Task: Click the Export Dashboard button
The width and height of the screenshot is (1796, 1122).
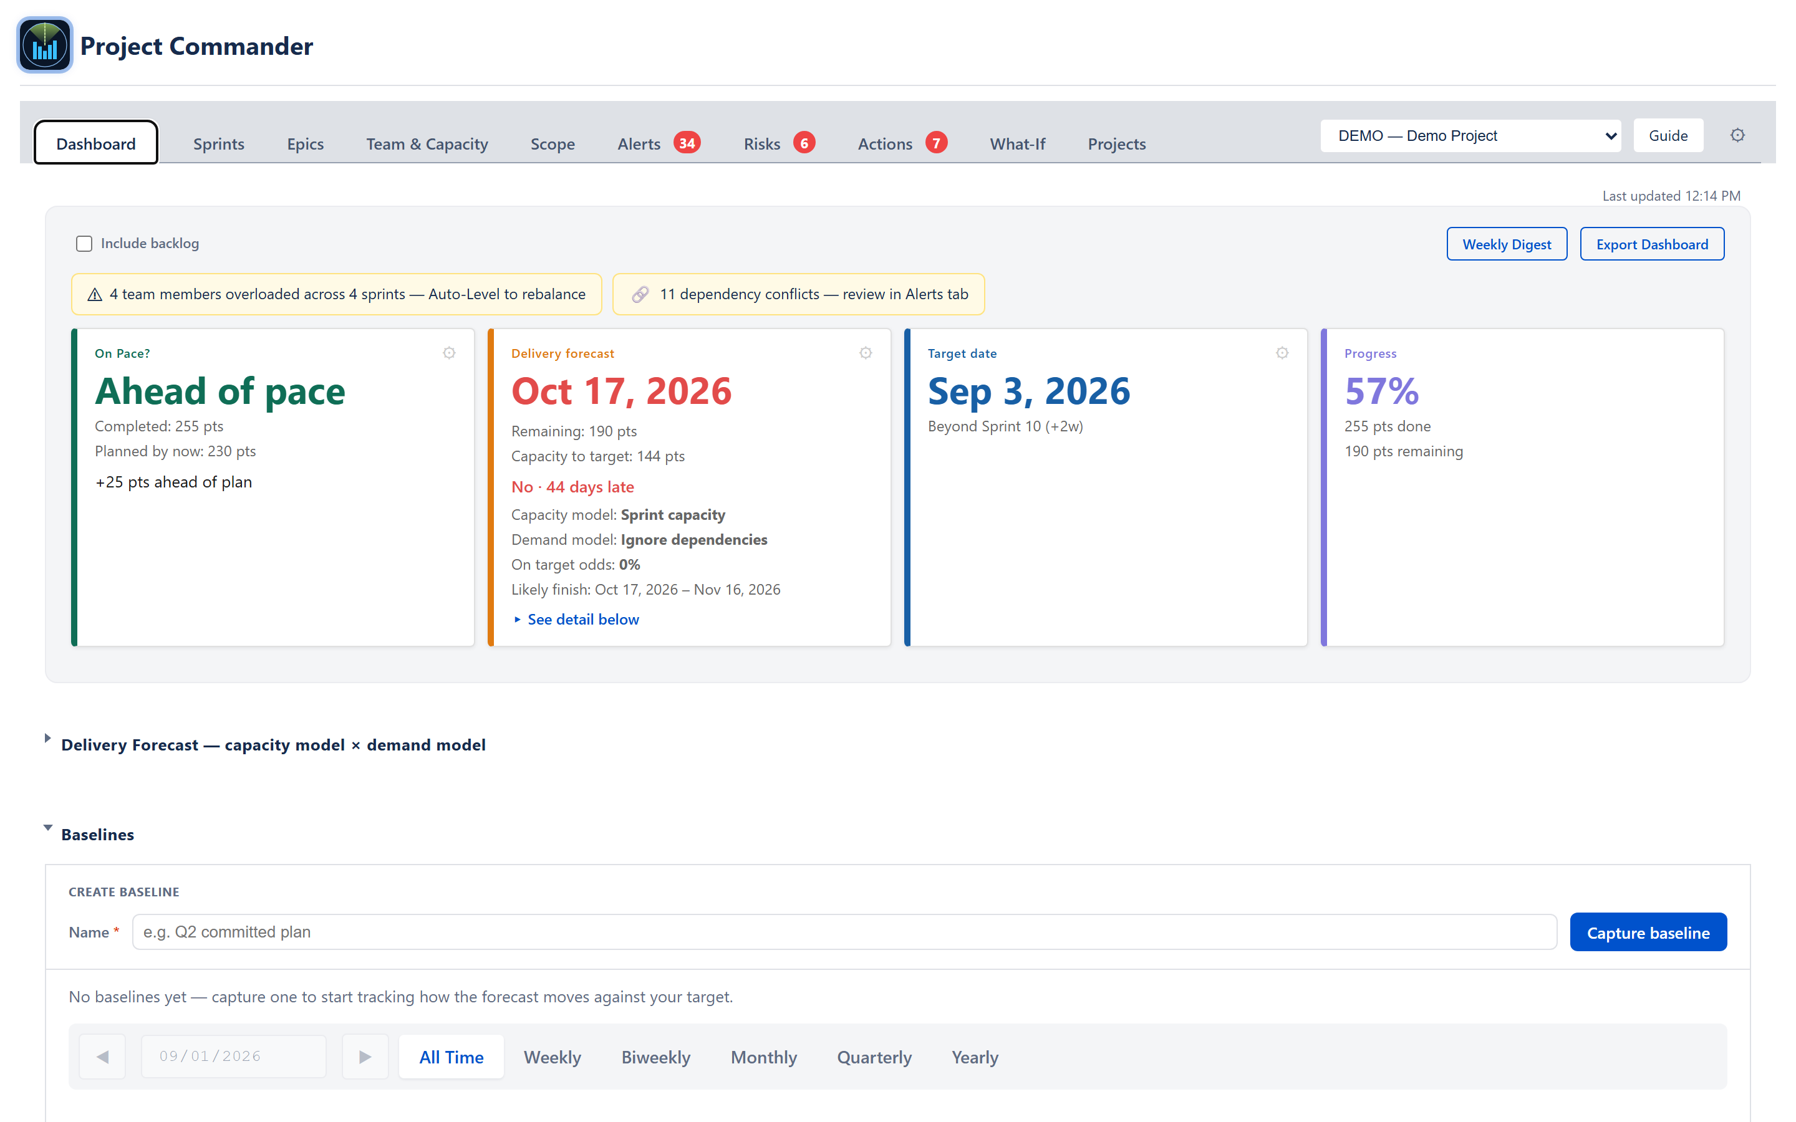Action: pyautogui.click(x=1652, y=244)
